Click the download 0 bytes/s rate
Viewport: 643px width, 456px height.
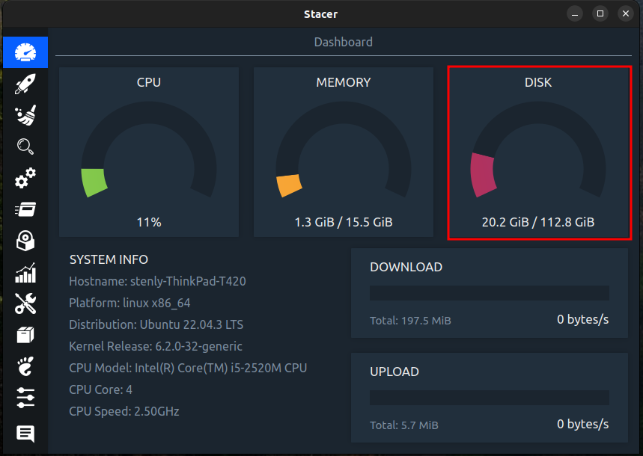pyautogui.click(x=582, y=319)
